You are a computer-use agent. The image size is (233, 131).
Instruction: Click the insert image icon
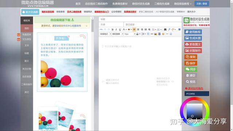(x=155, y=34)
